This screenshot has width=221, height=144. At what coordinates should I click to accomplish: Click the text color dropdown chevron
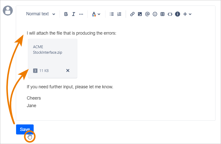(99, 14)
